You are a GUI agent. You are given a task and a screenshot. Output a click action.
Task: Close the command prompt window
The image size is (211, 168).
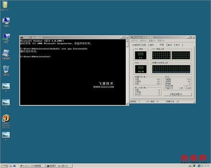(127, 37)
